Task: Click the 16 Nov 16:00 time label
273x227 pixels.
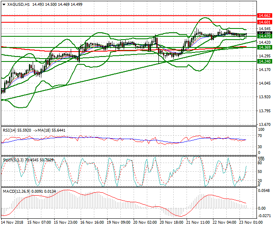Action: [92, 222]
